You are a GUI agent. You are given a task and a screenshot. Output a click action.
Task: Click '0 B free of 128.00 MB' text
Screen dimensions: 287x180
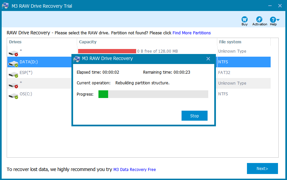[158, 51]
